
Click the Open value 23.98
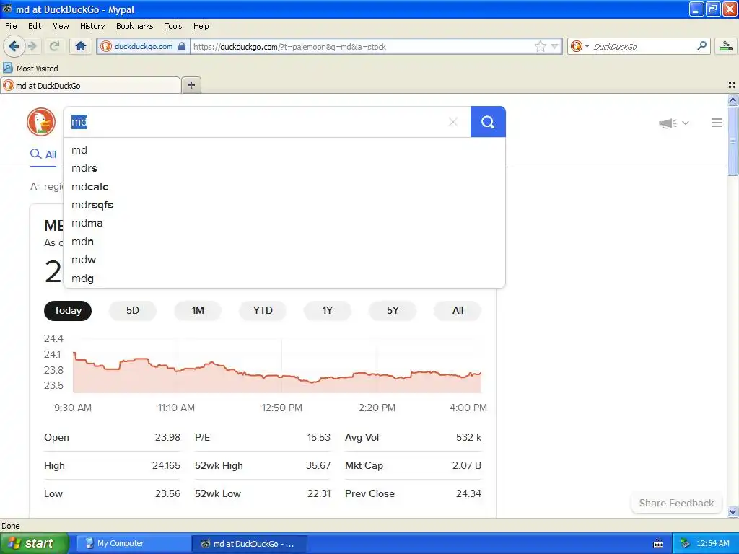point(167,437)
